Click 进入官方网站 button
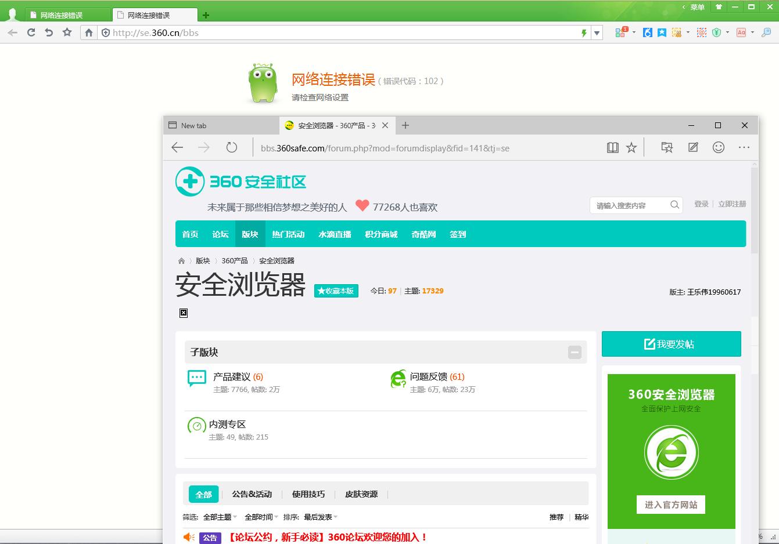779x544 pixels. [671, 505]
